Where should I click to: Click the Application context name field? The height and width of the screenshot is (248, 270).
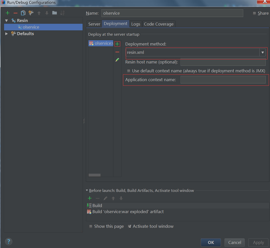pyautogui.click(x=223, y=80)
